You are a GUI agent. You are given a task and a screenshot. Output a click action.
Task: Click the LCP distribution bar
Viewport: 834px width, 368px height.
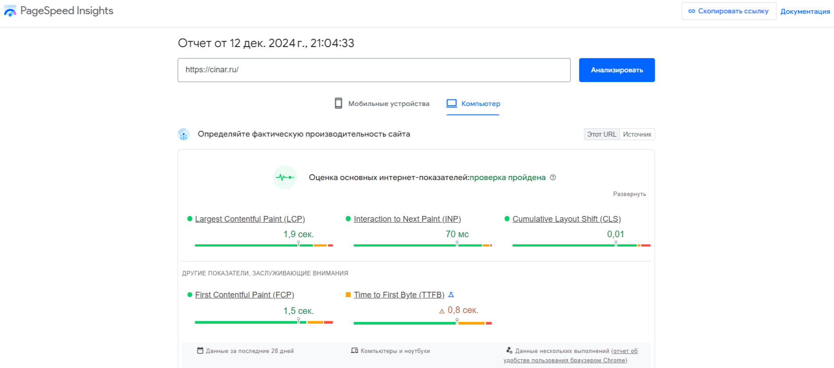tap(264, 245)
